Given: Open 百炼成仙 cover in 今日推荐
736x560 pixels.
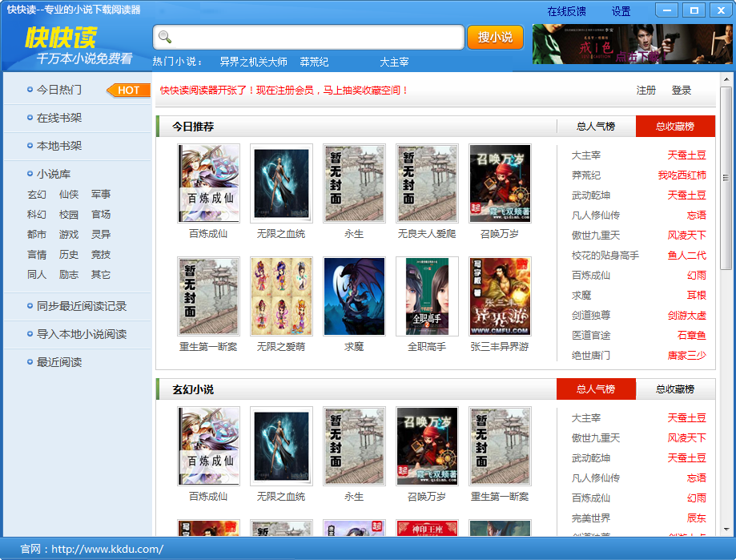Looking at the screenshot, I should (208, 183).
